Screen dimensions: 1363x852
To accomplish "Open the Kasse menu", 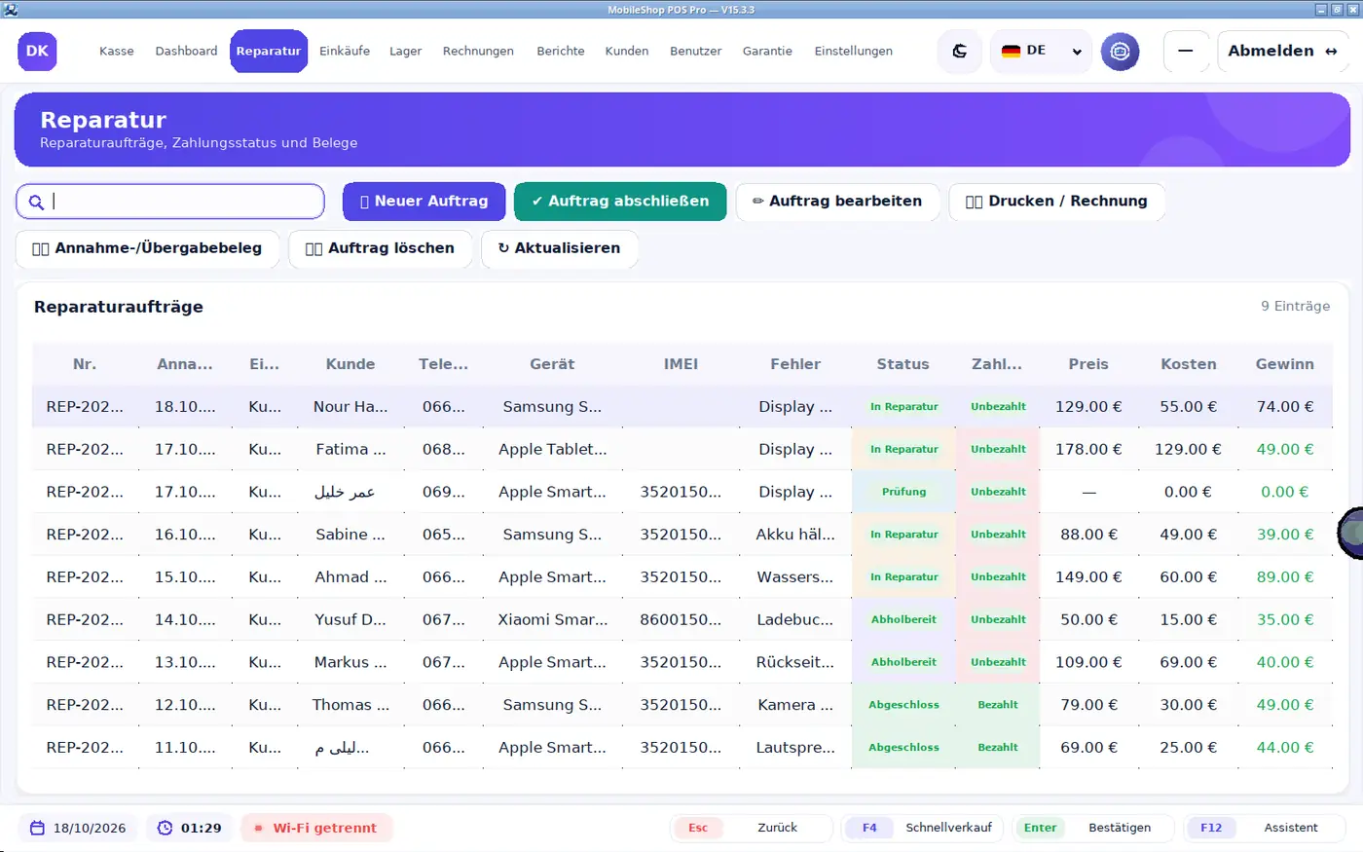I will [x=117, y=51].
